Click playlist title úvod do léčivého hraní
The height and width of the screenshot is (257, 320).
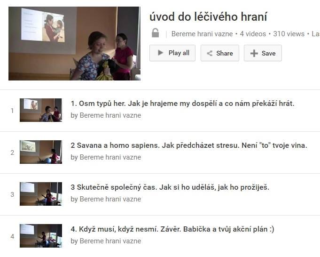[x=208, y=16]
